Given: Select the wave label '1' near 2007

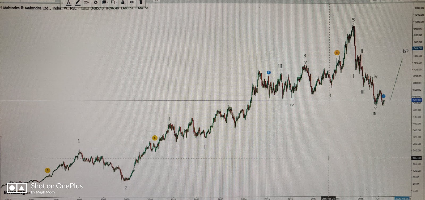Looking at the screenshot, I should tap(79, 141).
